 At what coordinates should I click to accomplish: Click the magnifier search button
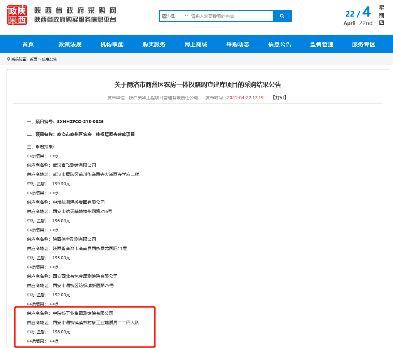[282, 16]
